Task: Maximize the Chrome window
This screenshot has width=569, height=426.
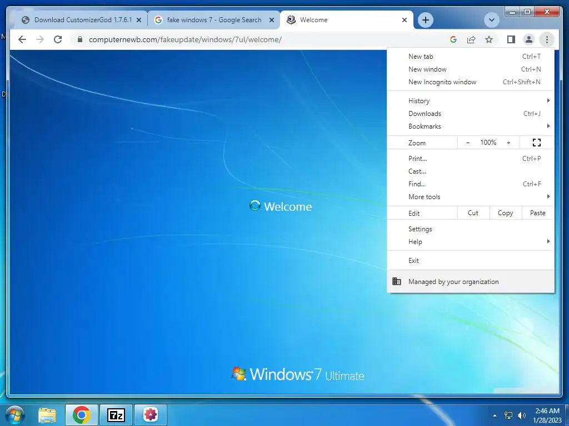Action: [527, 12]
